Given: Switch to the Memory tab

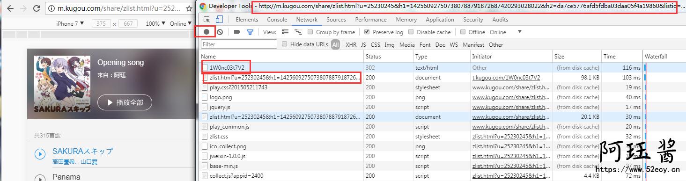Looking at the screenshot, I should click(406, 20).
